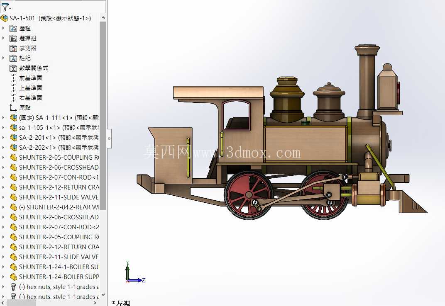Click the SHUNTER-1-24-BOILER SUPP part icon

pos(13,277)
